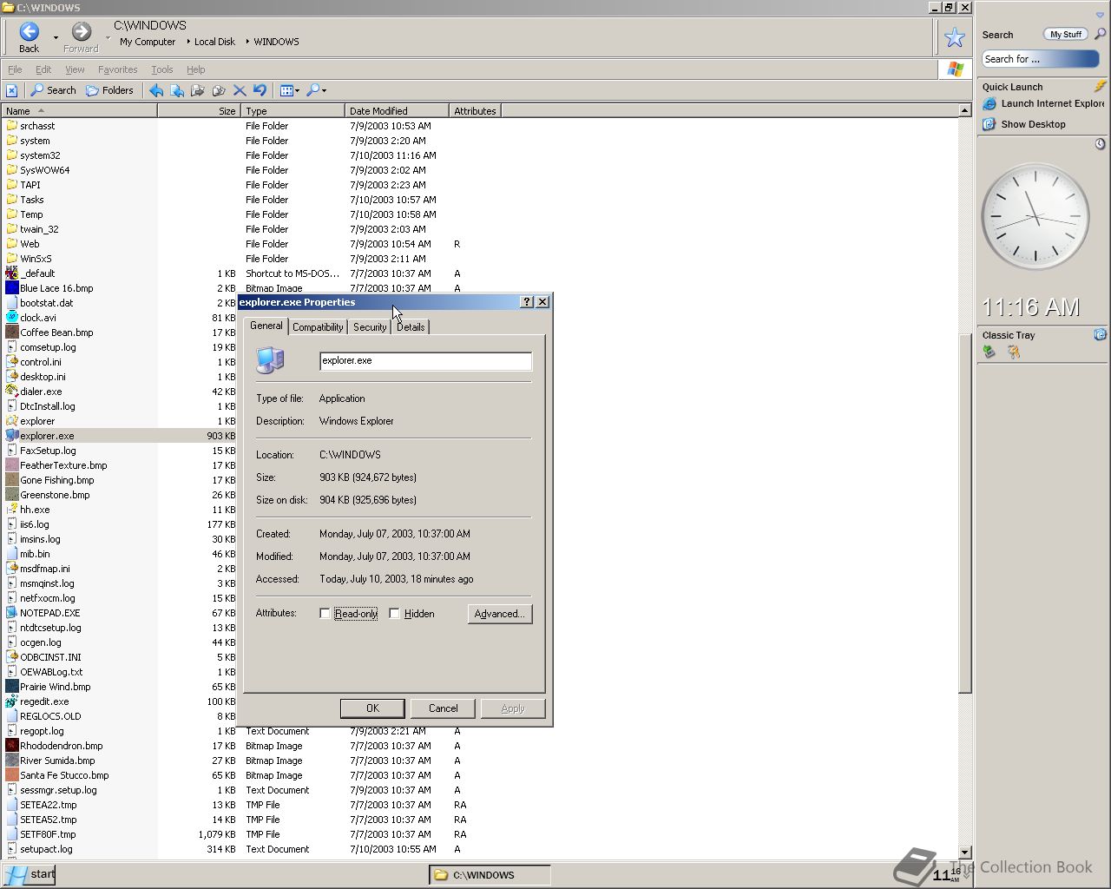Switch to the Compatibility tab
This screenshot has width=1111, height=889.
click(x=318, y=327)
